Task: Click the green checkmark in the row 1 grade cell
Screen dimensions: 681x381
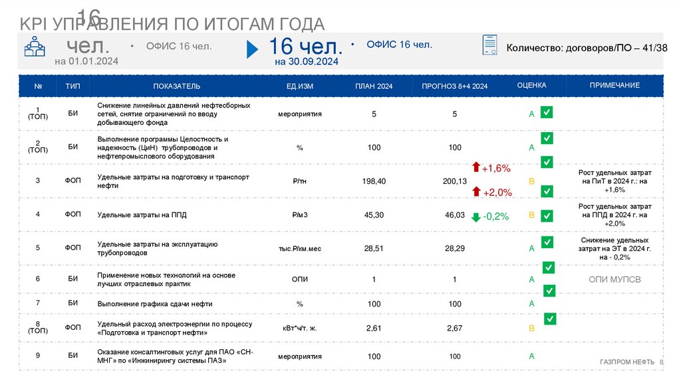Action: [x=547, y=112]
